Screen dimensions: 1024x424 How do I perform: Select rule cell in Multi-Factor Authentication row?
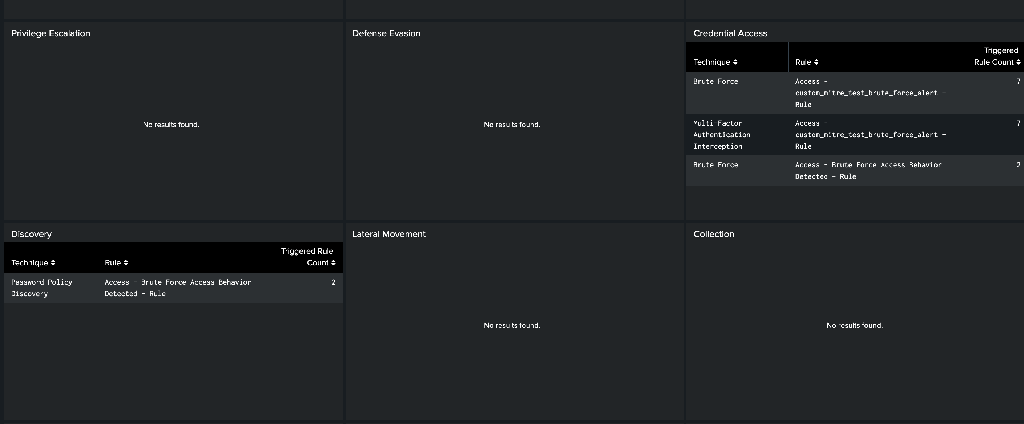click(x=870, y=135)
